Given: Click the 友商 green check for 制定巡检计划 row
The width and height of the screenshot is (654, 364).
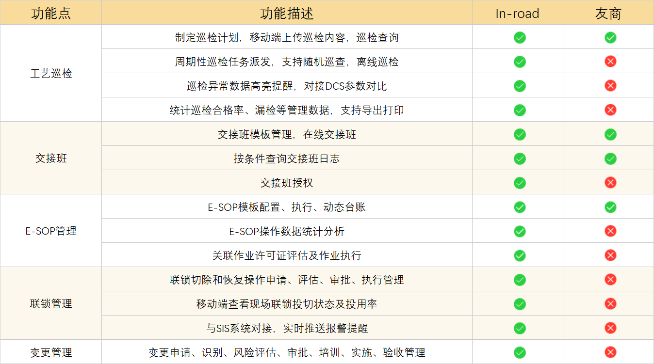Looking at the screenshot, I should tap(610, 37).
